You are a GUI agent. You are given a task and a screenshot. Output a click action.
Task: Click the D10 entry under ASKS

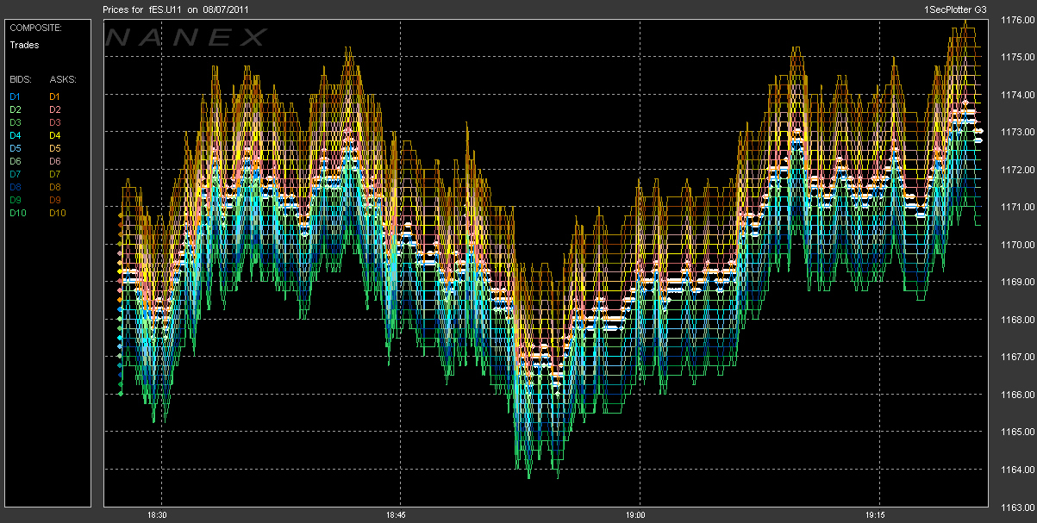(x=58, y=213)
